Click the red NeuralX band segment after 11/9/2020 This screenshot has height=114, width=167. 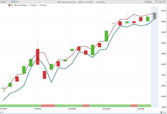tap(48, 106)
